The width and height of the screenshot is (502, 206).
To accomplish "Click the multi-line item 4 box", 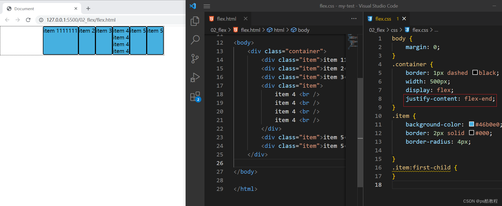I will point(121,40).
